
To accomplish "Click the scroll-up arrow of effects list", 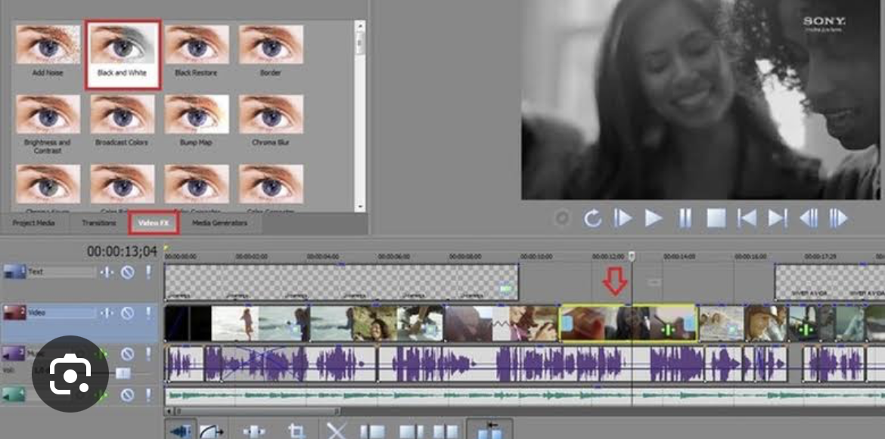I will tap(360, 26).
